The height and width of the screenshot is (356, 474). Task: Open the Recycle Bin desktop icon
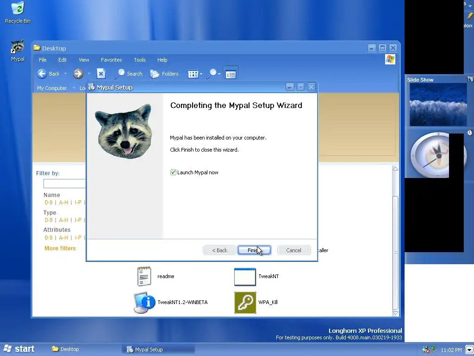point(18,12)
